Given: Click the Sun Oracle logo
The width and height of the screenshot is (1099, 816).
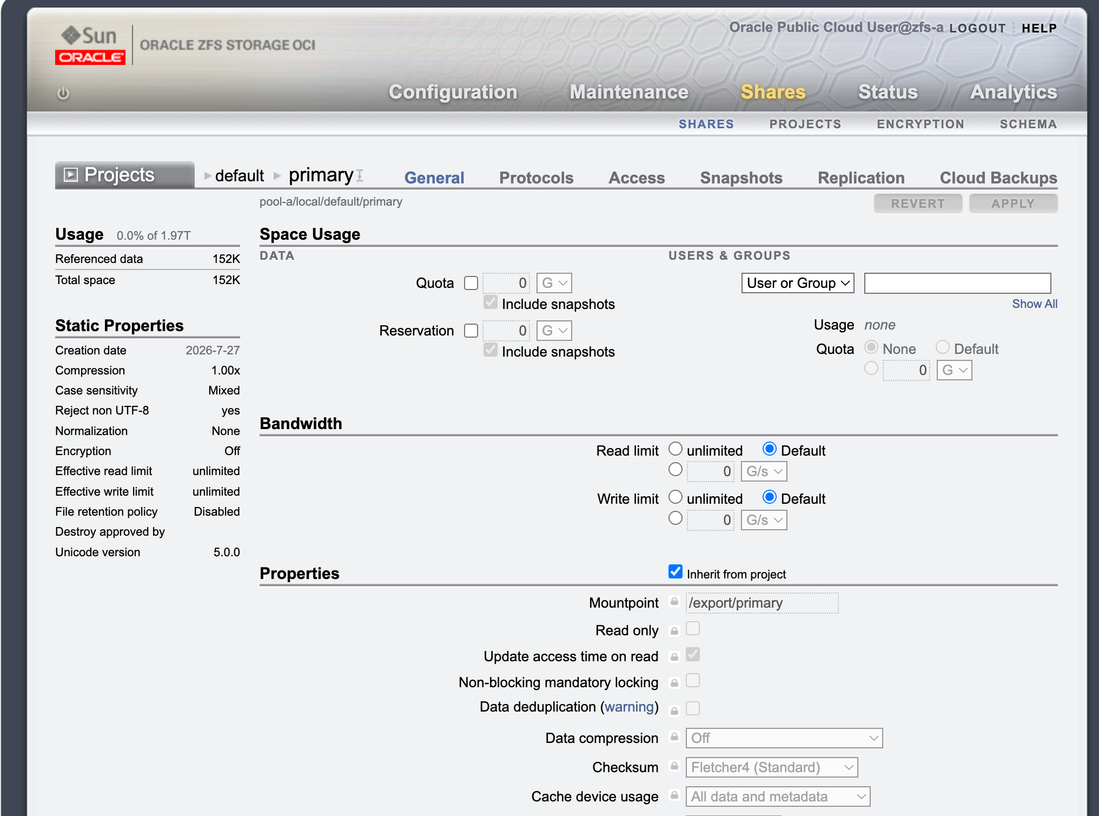Looking at the screenshot, I should coord(90,45).
